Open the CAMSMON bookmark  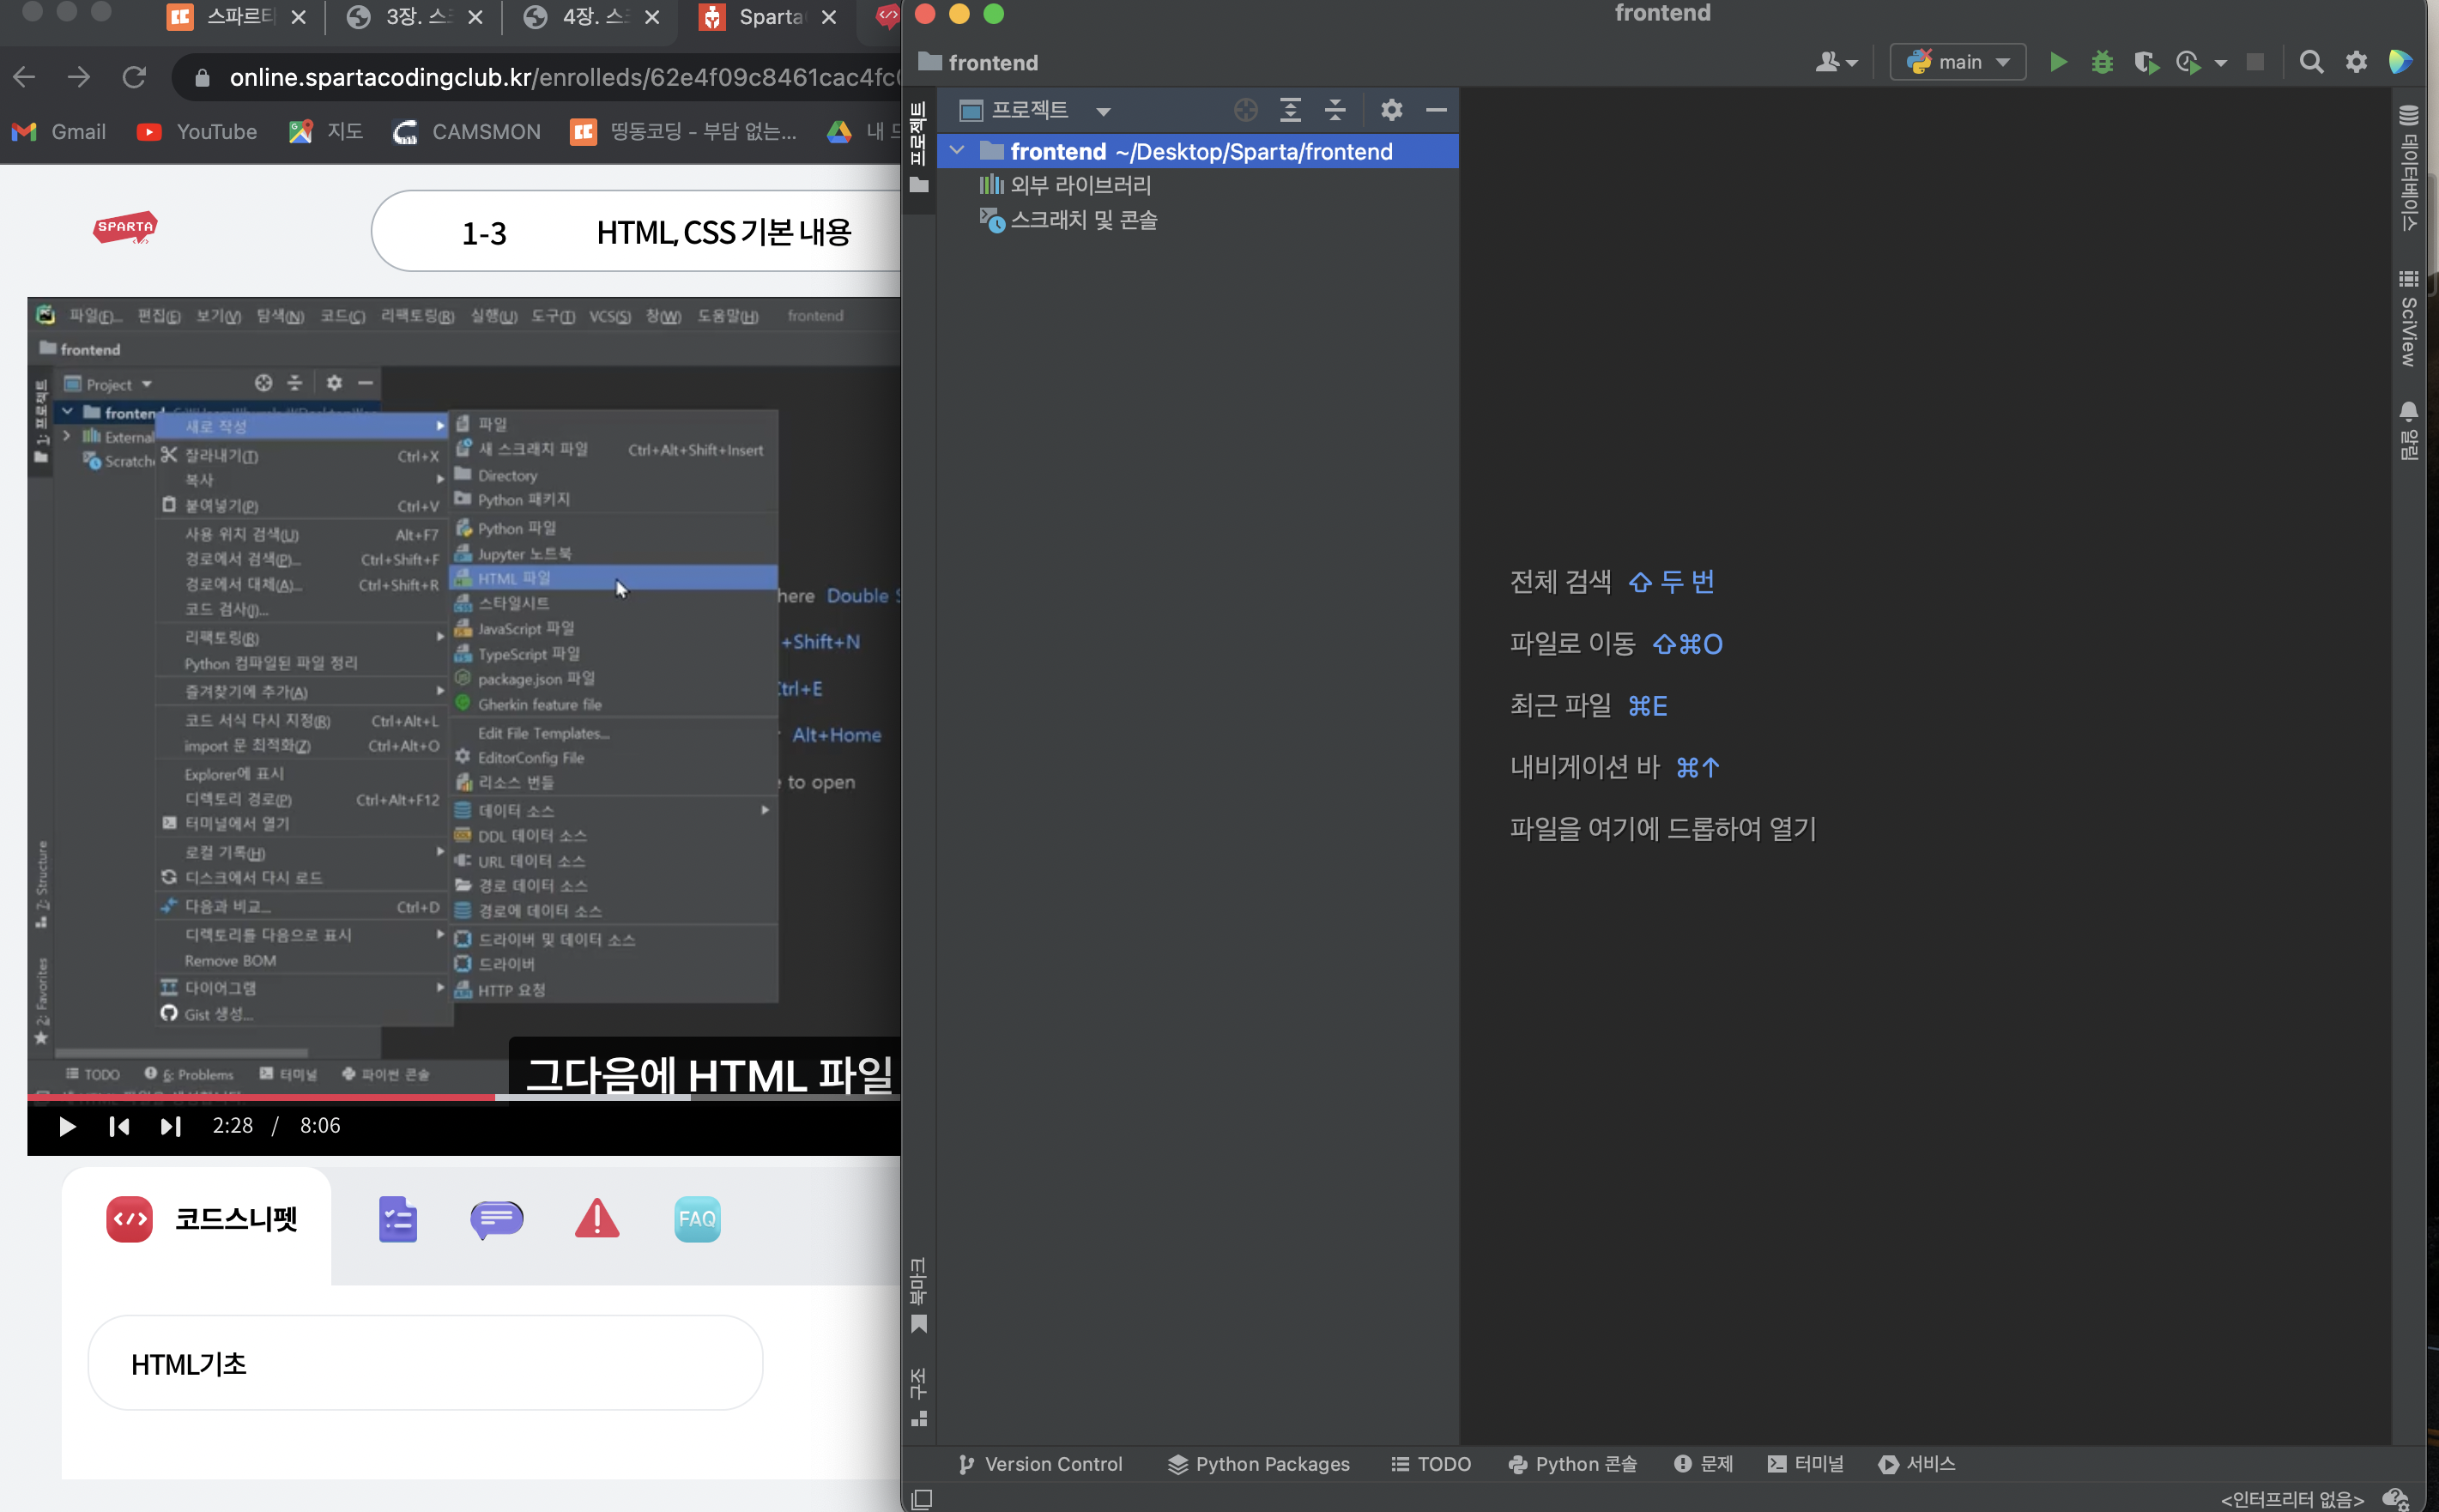[466, 131]
